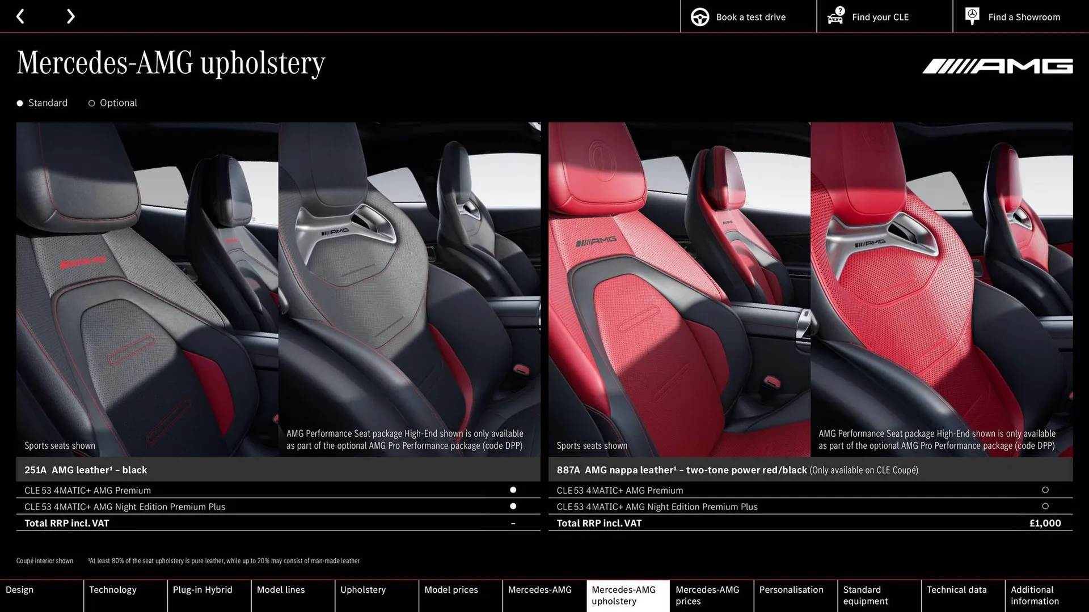This screenshot has width=1089, height=612.
Task: Click the Book a test drive steering wheel icon
Action: [x=699, y=16]
